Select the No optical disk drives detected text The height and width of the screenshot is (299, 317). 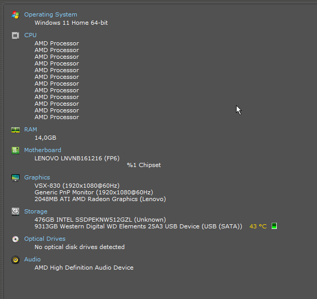coord(80,247)
